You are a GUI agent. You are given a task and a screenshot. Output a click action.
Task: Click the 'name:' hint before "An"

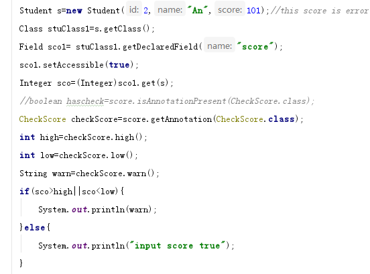tap(170, 10)
